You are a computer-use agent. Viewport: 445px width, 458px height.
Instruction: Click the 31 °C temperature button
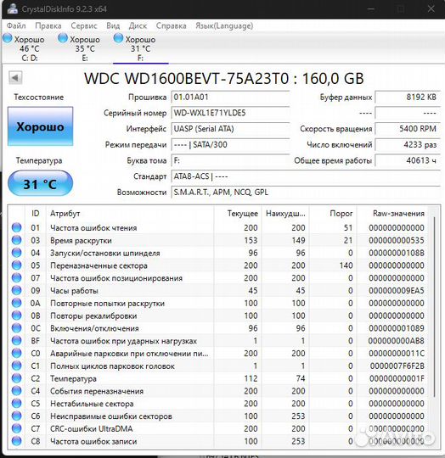coord(41,184)
